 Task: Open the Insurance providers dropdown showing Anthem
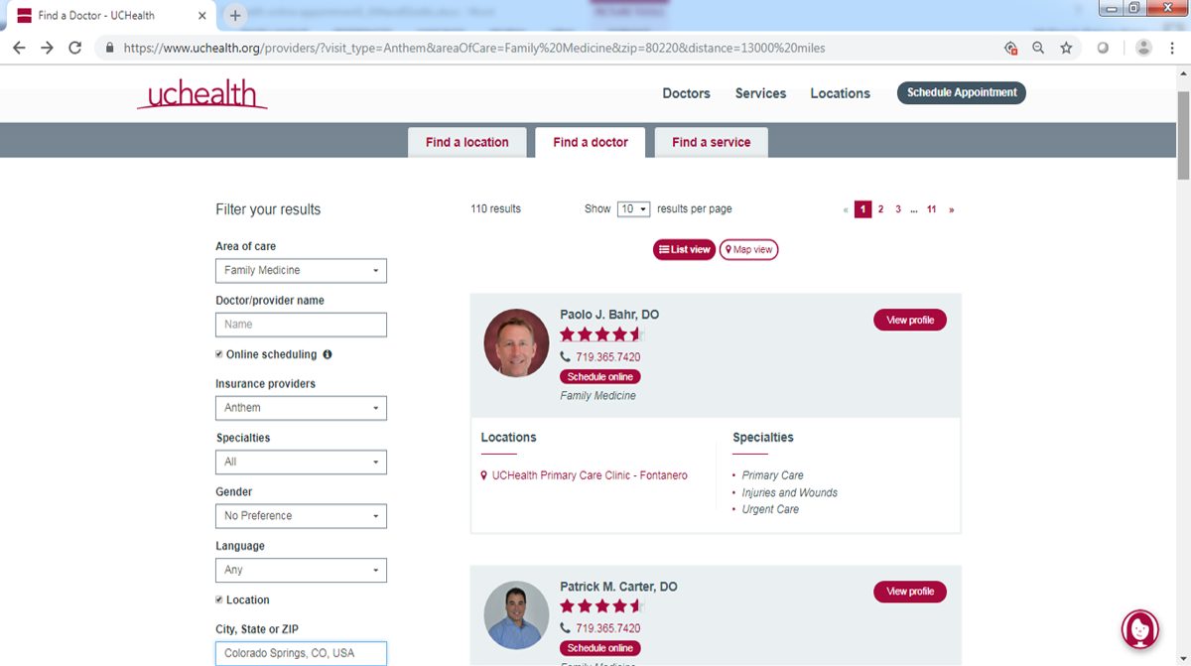301,408
